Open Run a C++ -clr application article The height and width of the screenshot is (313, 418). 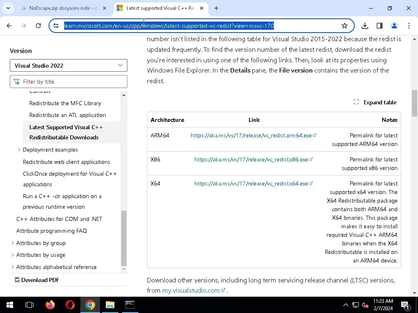click(x=62, y=201)
